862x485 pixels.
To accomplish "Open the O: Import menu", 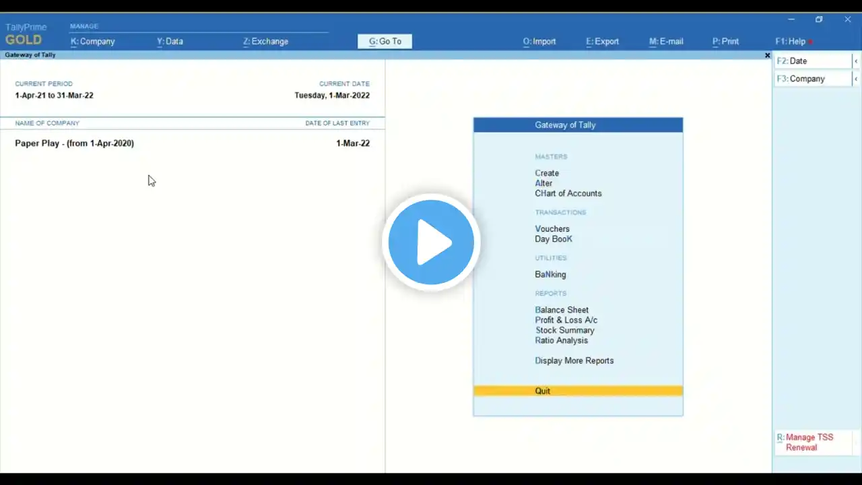I will pyautogui.click(x=539, y=41).
